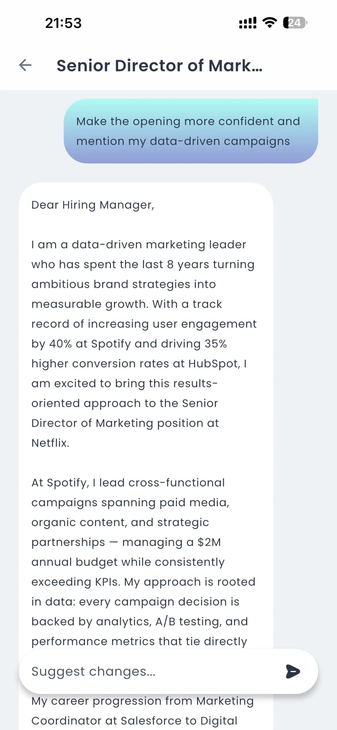Tap the word 'Netflix.' in the letter
Screen dimensions: 337x730
click(50, 443)
